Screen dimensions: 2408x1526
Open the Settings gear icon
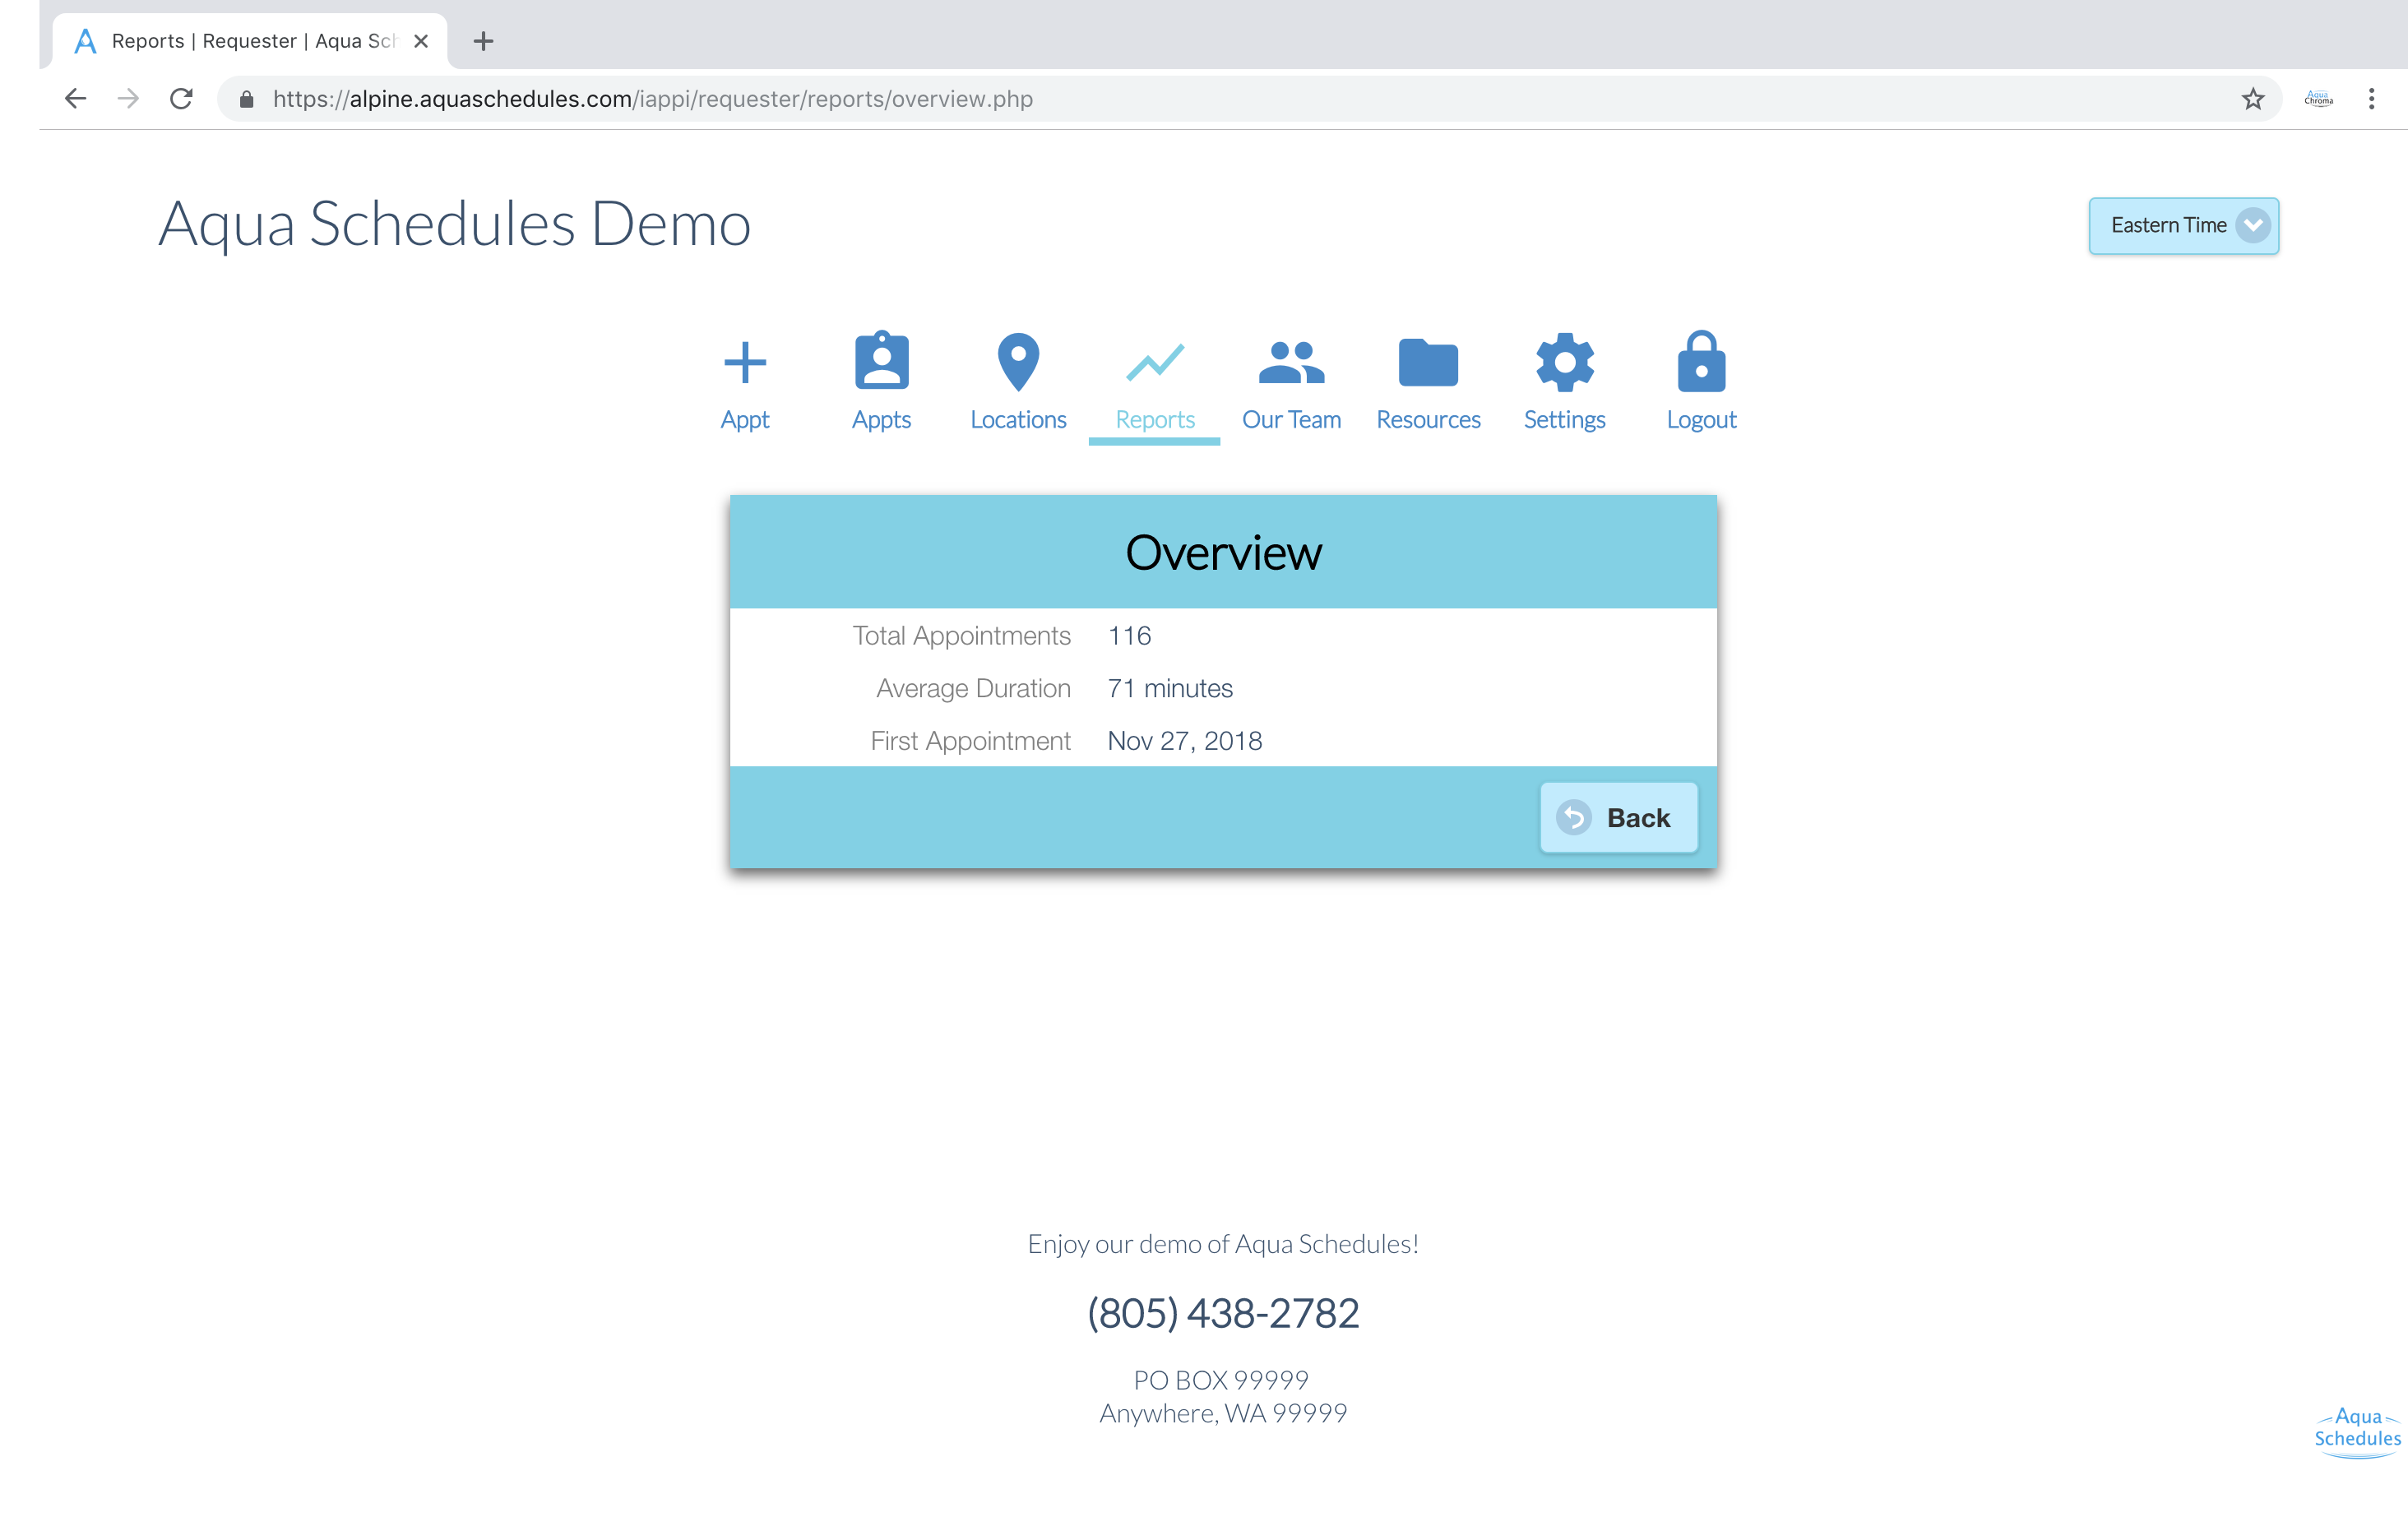(1564, 363)
